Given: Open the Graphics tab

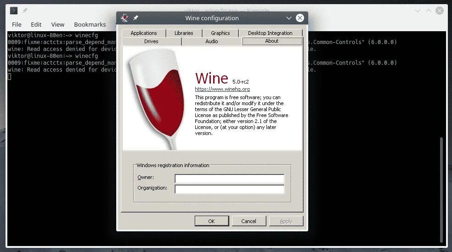Looking at the screenshot, I should tap(220, 33).
